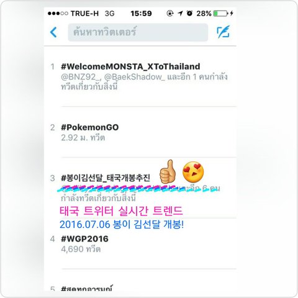Tap the battery icon in status bar

221,14
